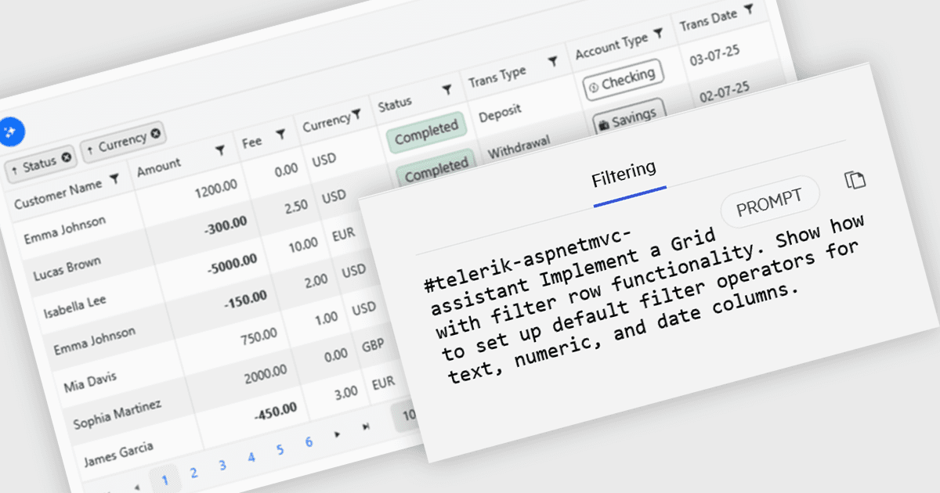This screenshot has height=493, width=940.
Task: Go to page 5 in the pager
Action: coord(280,450)
